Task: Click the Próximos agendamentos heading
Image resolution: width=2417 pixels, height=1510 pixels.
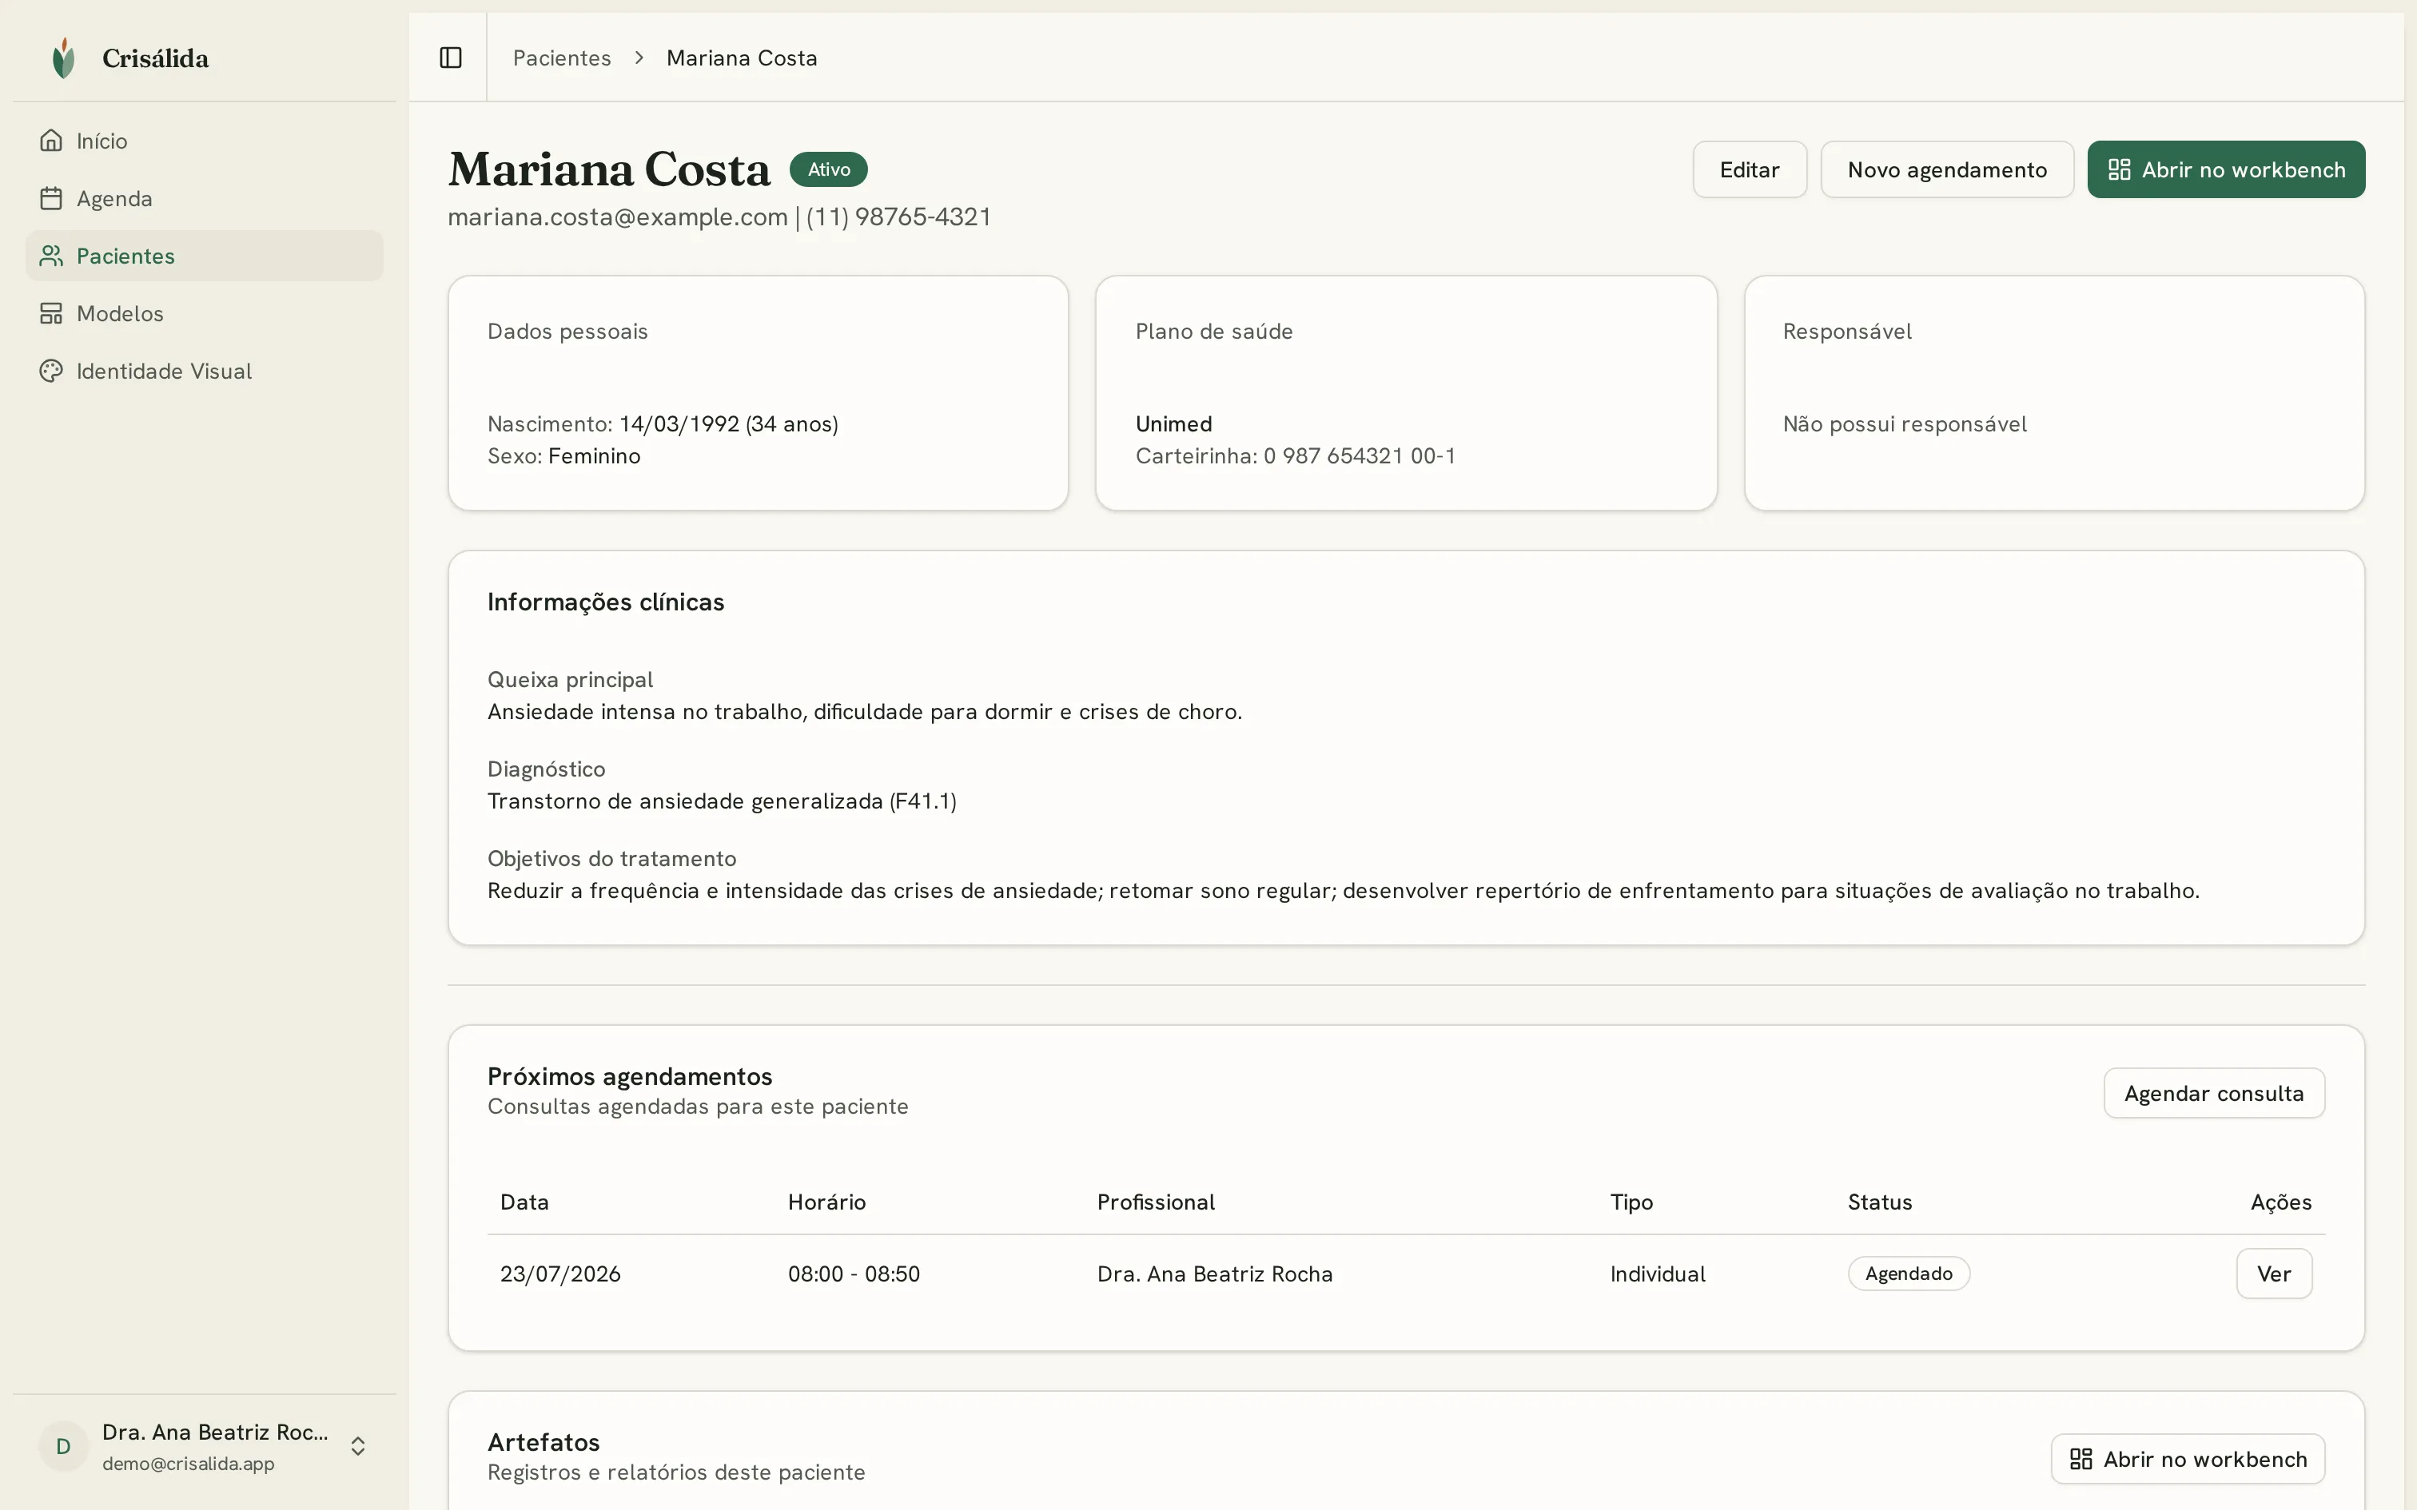Action: coord(629,1077)
